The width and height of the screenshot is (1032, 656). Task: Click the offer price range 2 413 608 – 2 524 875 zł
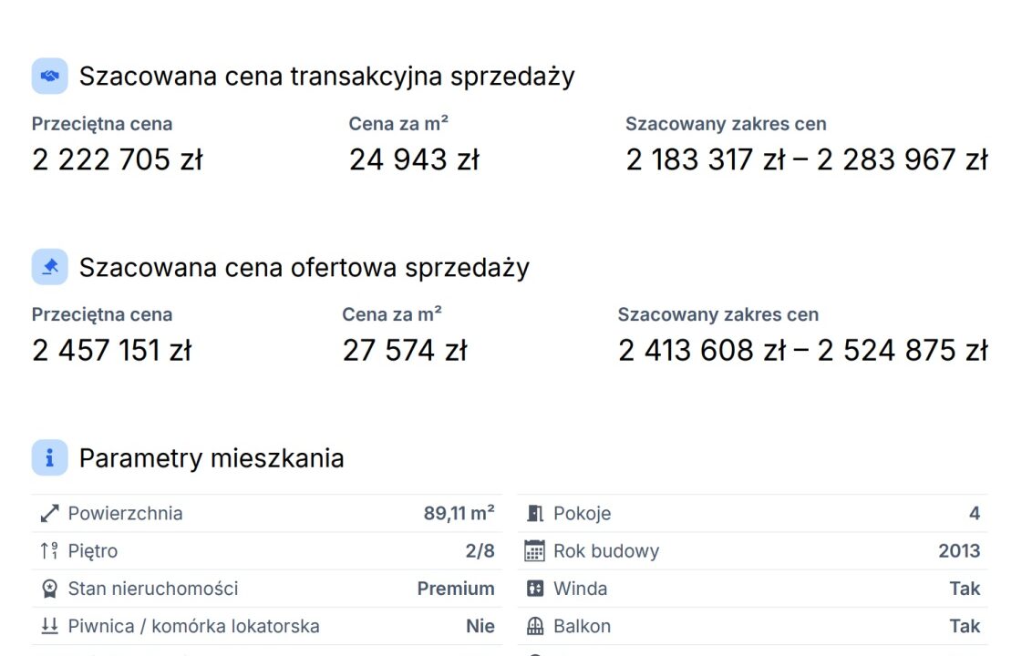(803, 351)
